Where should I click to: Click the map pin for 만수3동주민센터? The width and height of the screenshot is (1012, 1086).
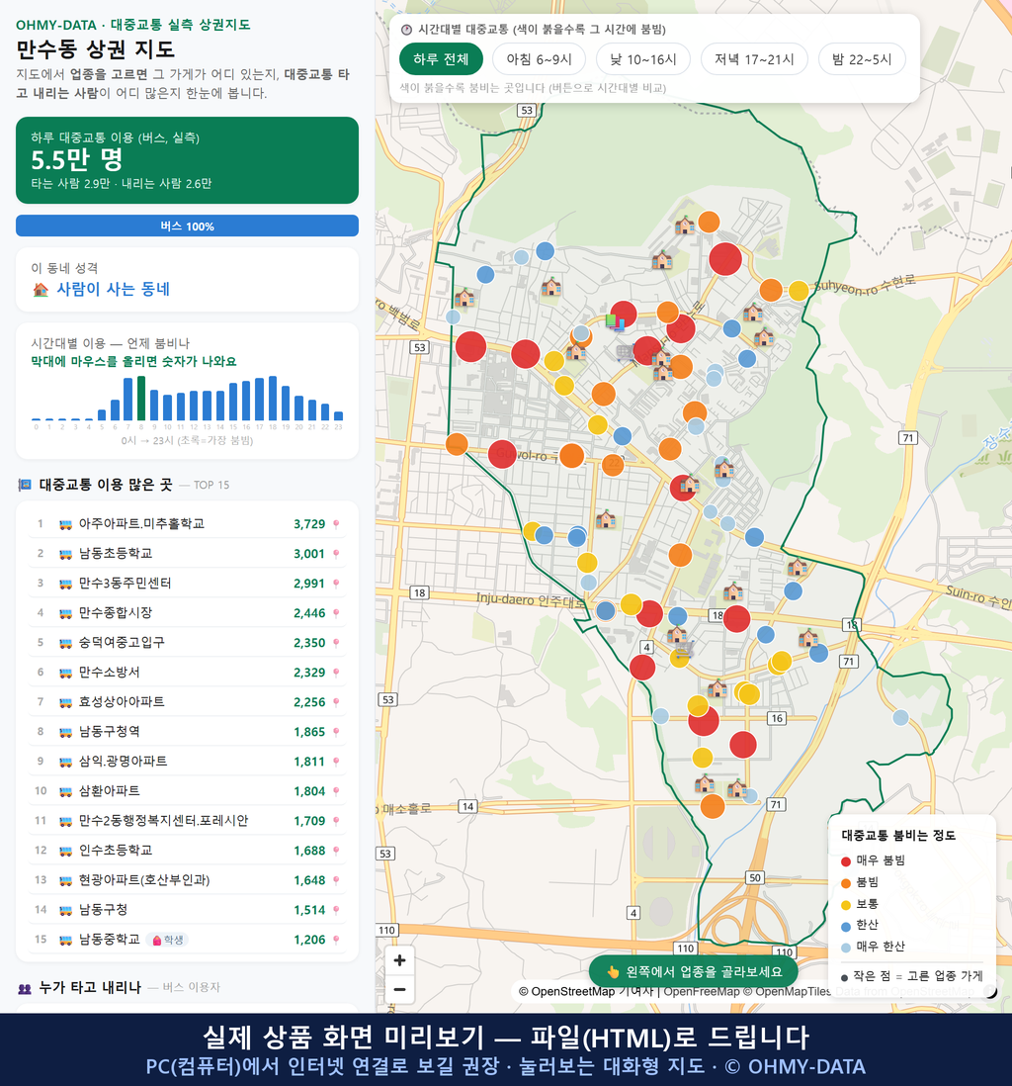click(x=336, y=584)
